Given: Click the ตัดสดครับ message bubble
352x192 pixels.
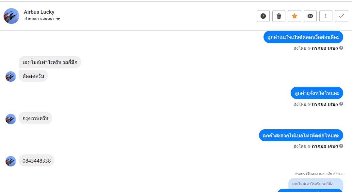Looking at the screenshot, I should click(x=33, y=76).
